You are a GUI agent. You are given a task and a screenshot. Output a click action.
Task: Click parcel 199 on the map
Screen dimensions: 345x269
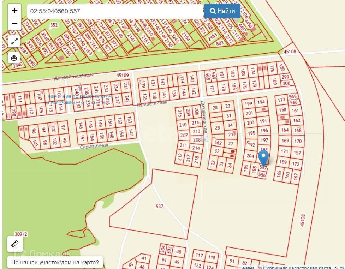click(248, 103)
